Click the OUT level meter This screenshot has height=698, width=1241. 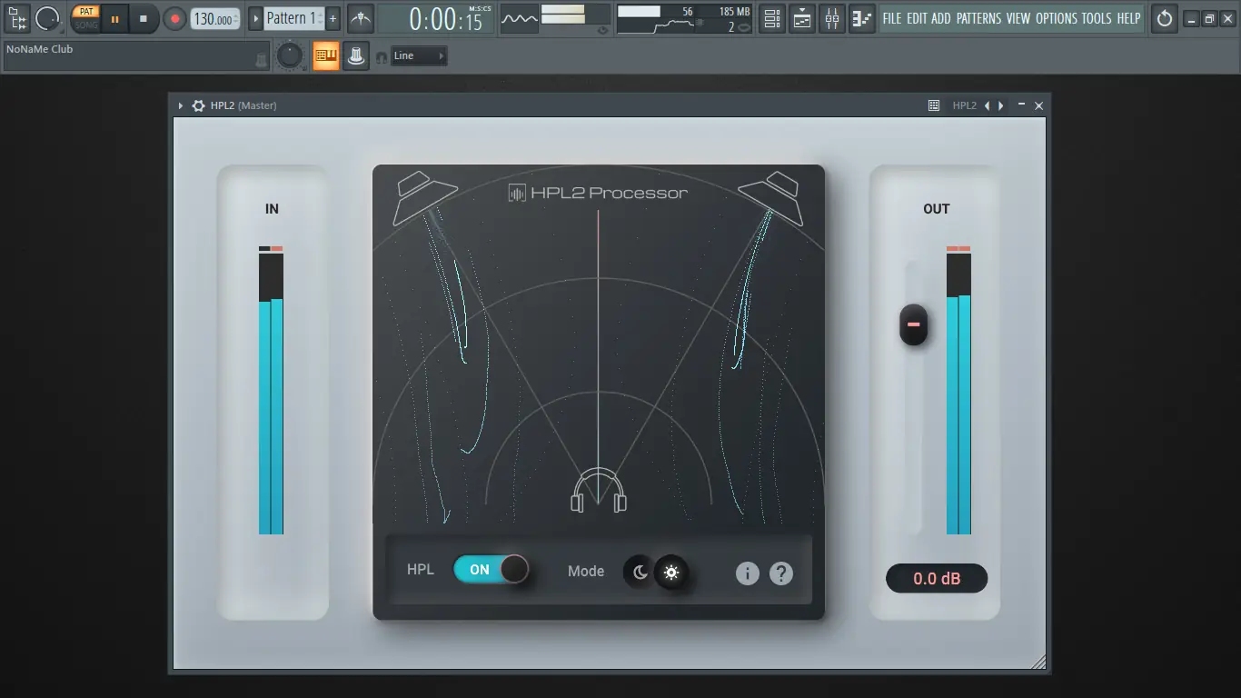pos(958,391)
